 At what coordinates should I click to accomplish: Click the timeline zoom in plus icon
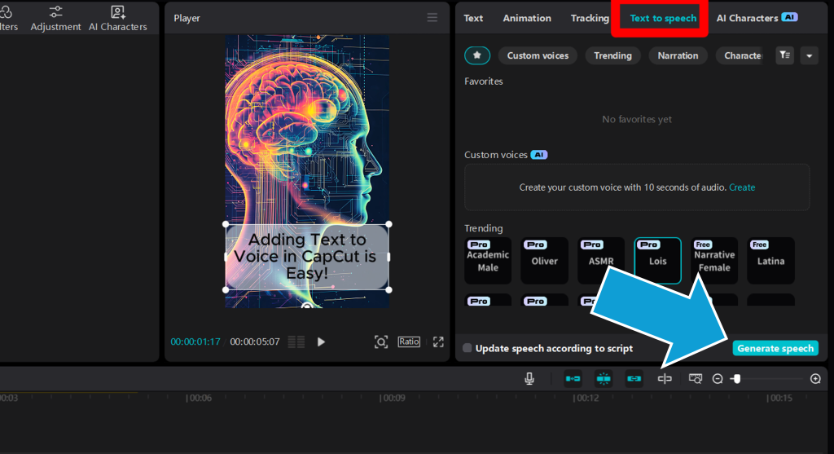click(815, 379)
